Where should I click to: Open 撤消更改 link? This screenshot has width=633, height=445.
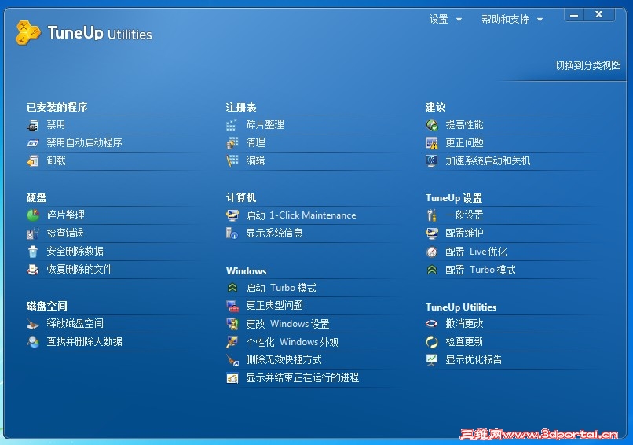click(x=464, y=324)
